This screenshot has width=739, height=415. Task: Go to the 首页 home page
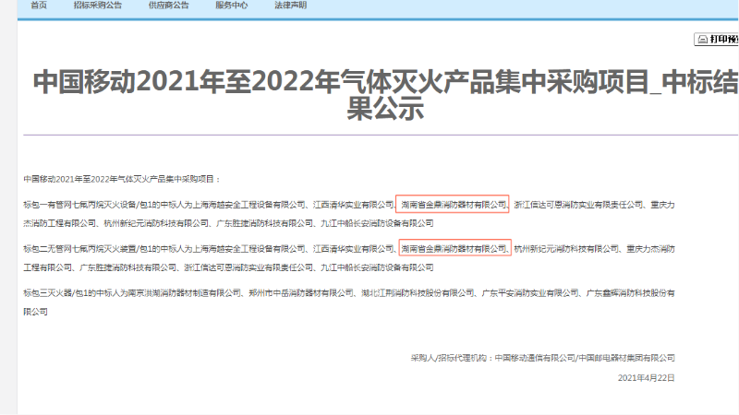[x=39, y=6]
